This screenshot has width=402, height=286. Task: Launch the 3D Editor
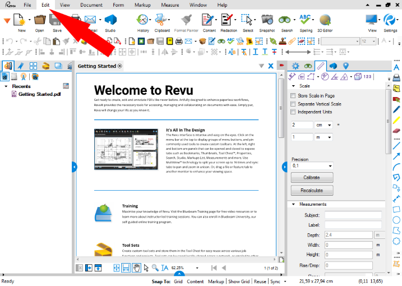pos(325,21)
